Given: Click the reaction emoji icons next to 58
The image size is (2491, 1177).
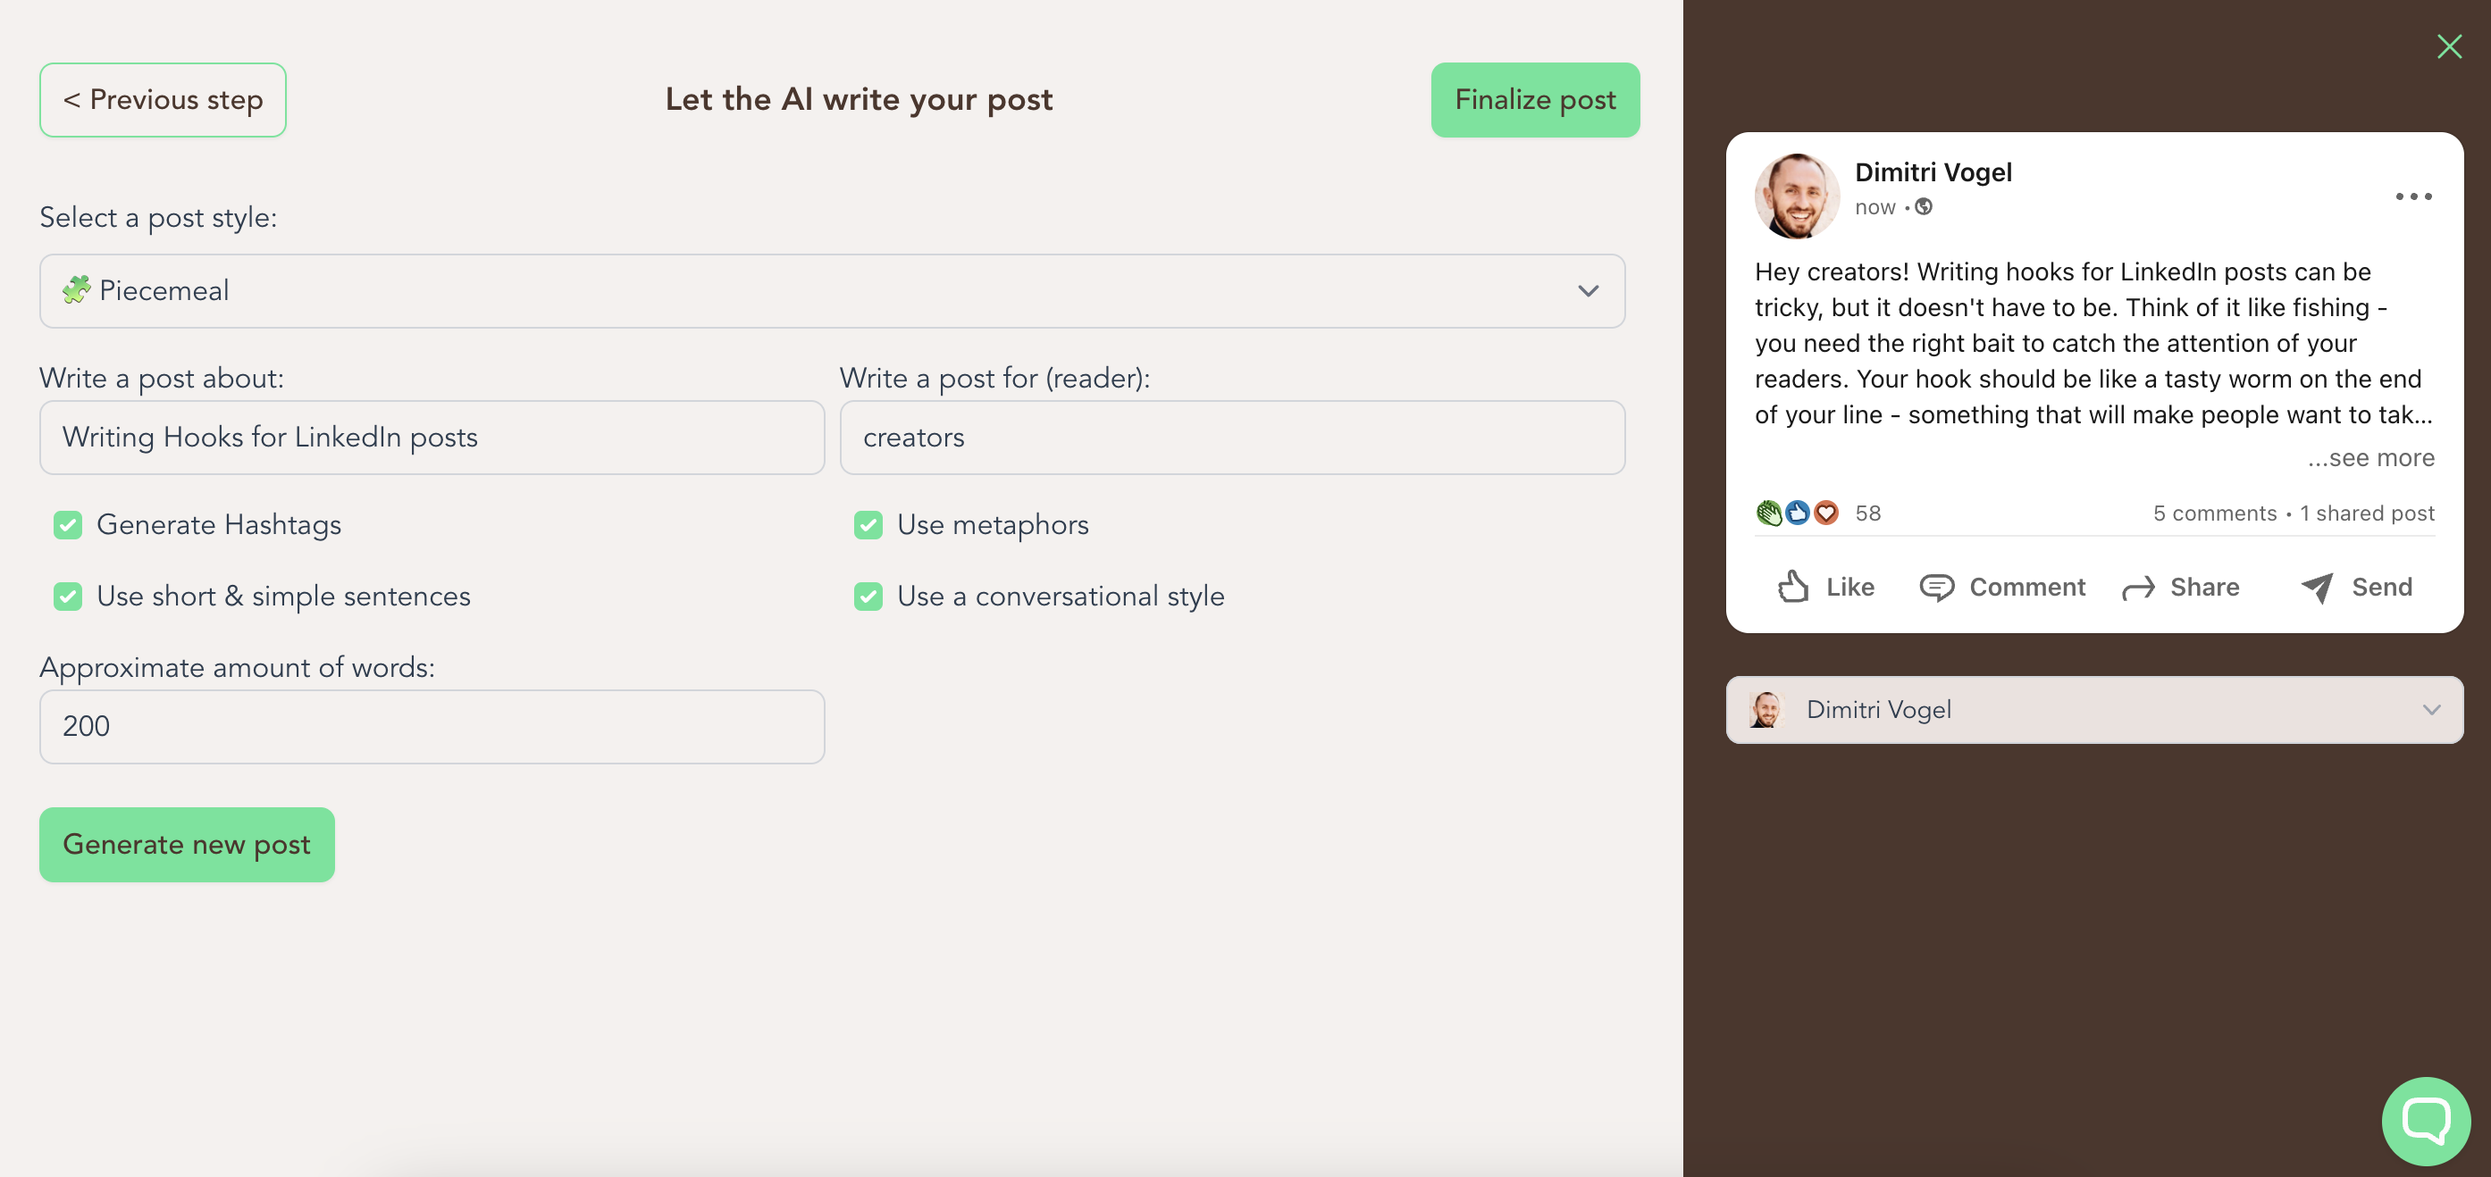Looking at the screenshot, I should tap(1796, 513).
